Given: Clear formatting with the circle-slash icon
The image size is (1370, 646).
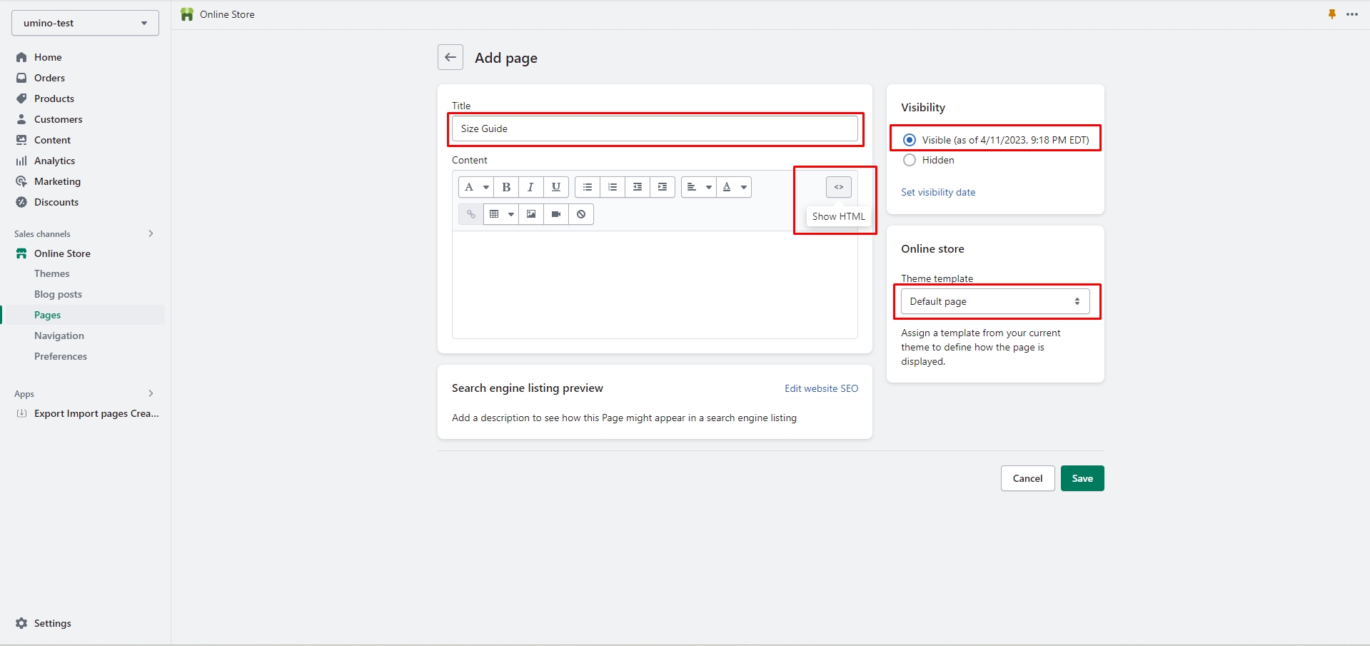Looking at the screenshot, I should coord(581,214).
